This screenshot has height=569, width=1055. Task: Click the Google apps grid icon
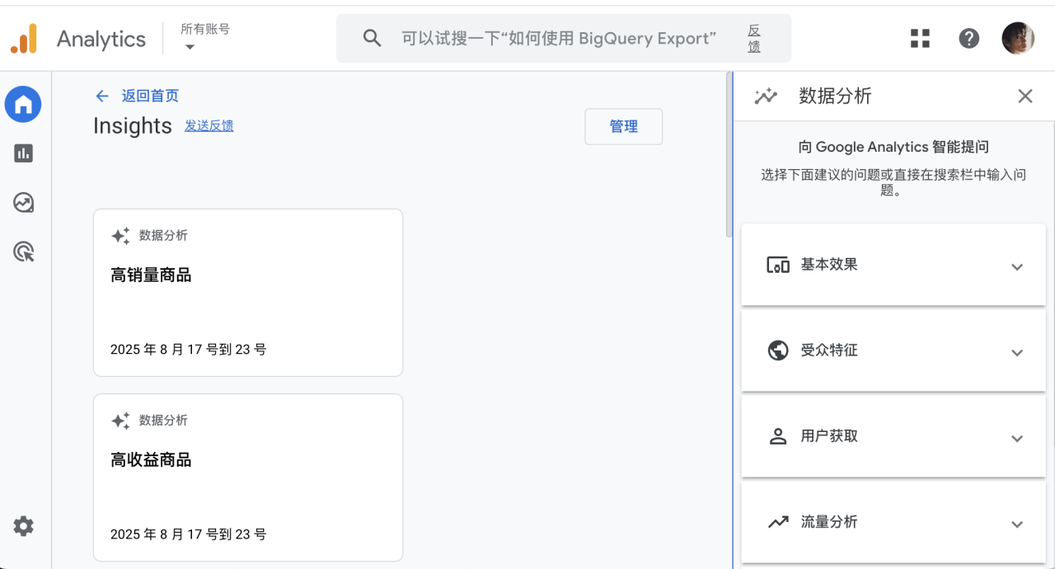pos(920,38)
